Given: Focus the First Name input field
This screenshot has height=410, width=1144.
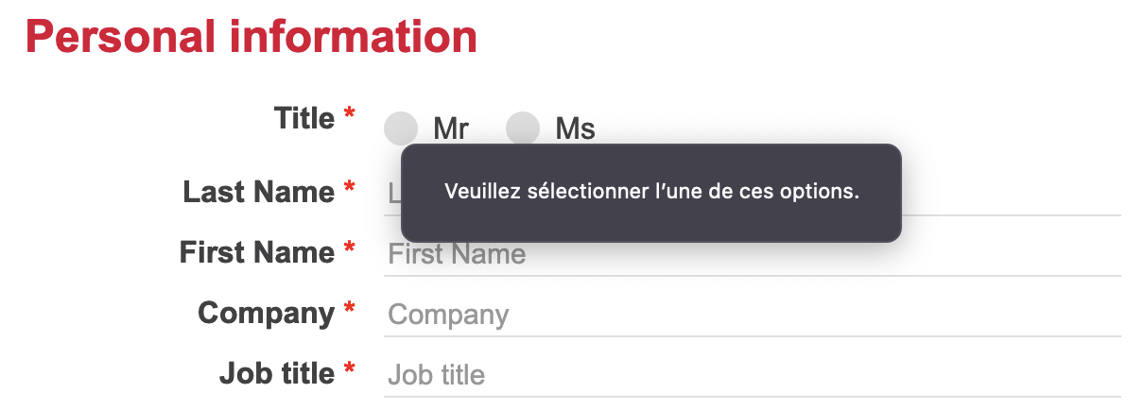Looking at the screenshot, I should (752, 254).
